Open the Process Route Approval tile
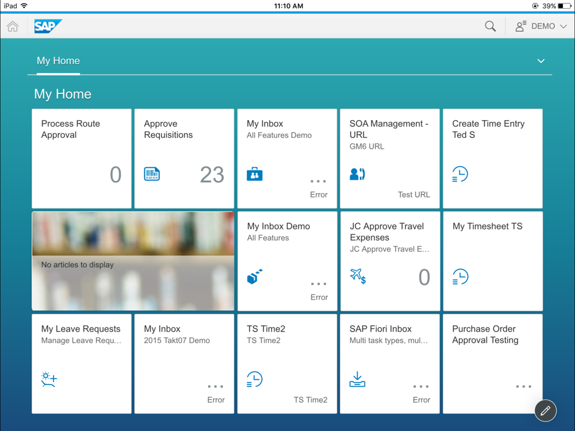The width and height of the screenshot is (575, 431). pyautogui.click(x=81, y=158)
